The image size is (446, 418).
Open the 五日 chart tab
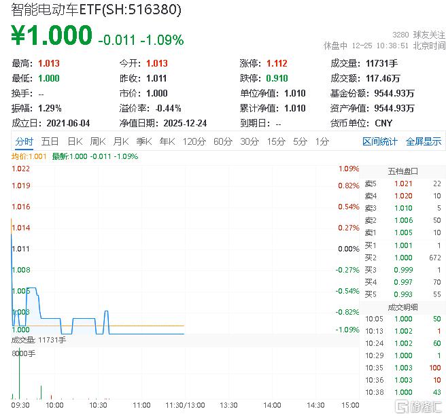point(50,141)
